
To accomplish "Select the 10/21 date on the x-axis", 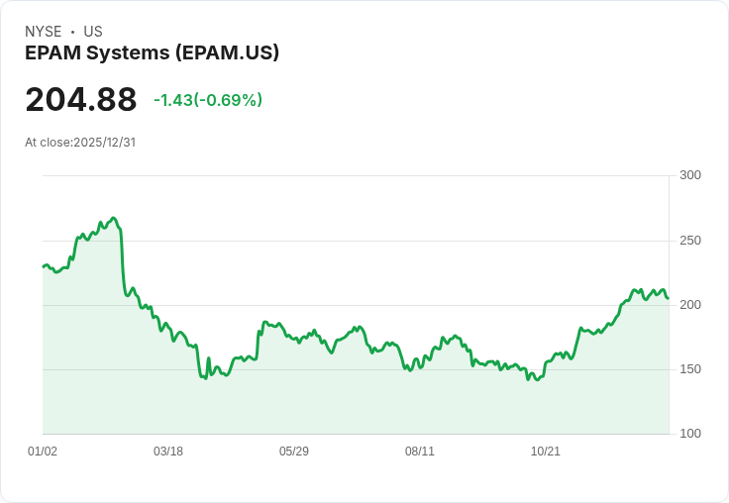I will click(x=546, y=452).
